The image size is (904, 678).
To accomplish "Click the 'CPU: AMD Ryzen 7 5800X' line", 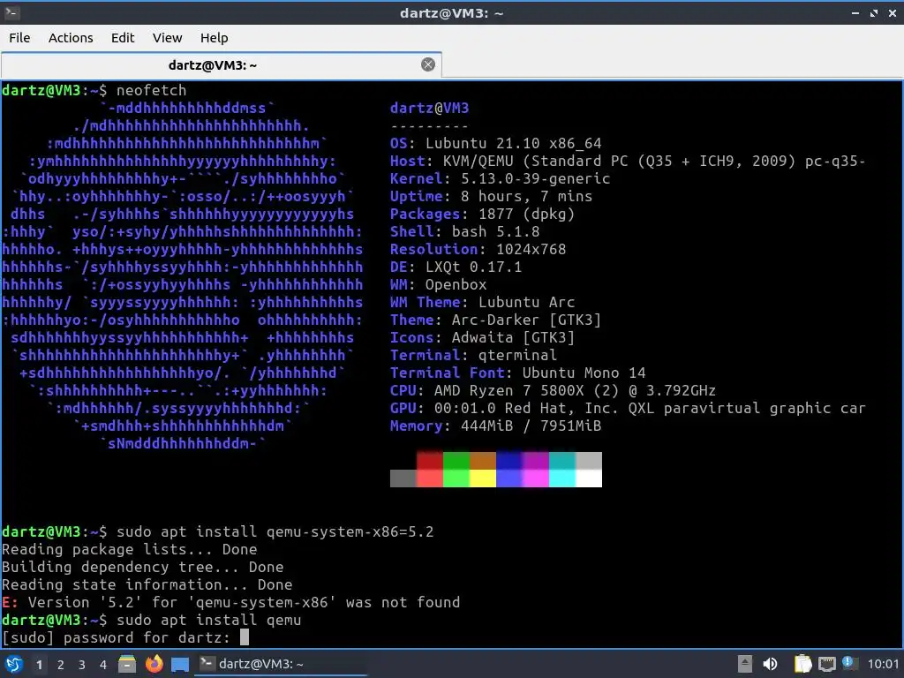I will pyautogui.click(x=553, y=390).
